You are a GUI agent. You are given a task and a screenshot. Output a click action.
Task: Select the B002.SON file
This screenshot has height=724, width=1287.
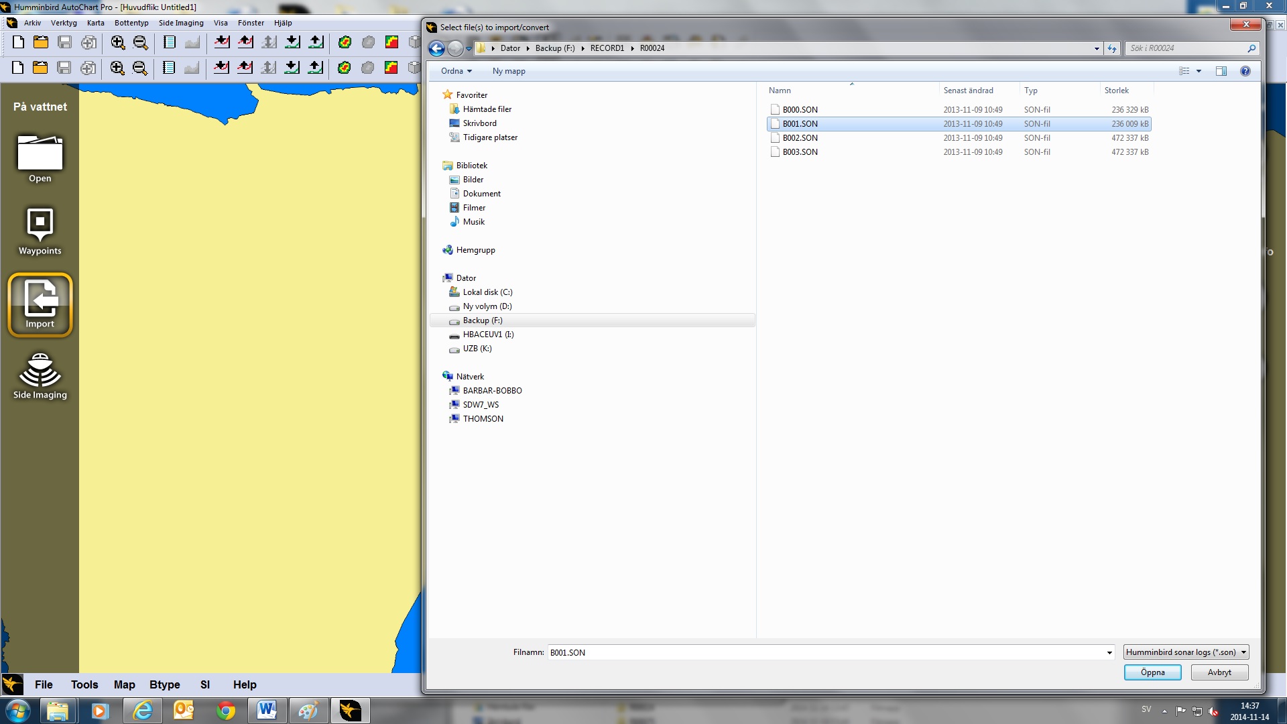[800, 138]
